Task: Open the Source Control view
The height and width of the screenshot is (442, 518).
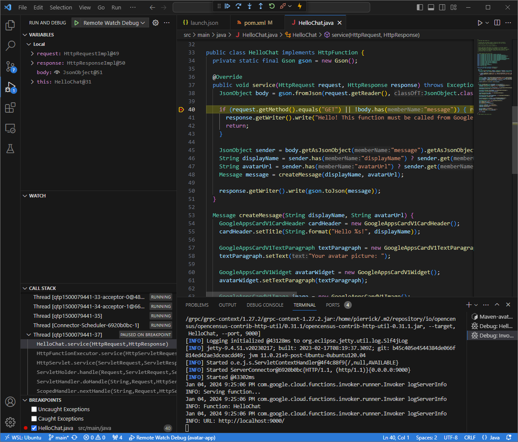Action: pos(10,66)
